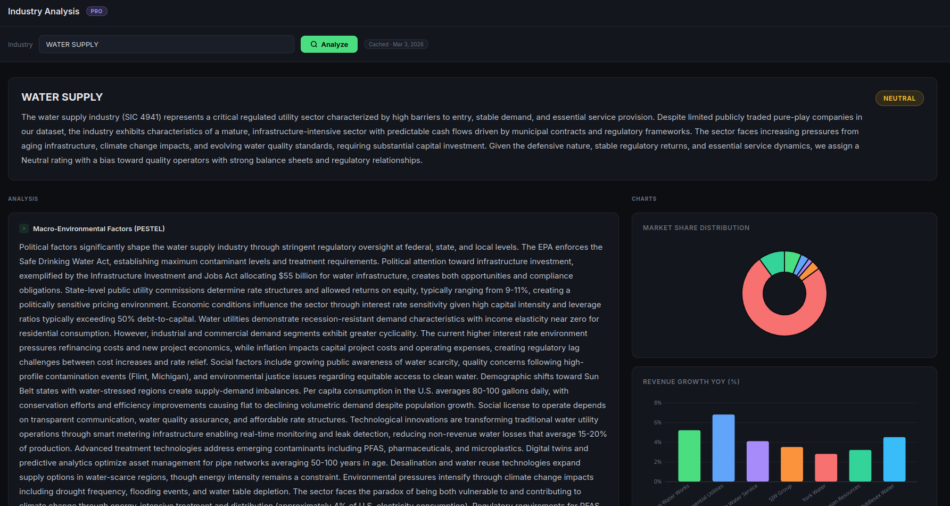Click the red York Water revenue bar
Image resolution: width=950 pixels, height=506 pixels.
pyautogui.click(x=825, y=468)
